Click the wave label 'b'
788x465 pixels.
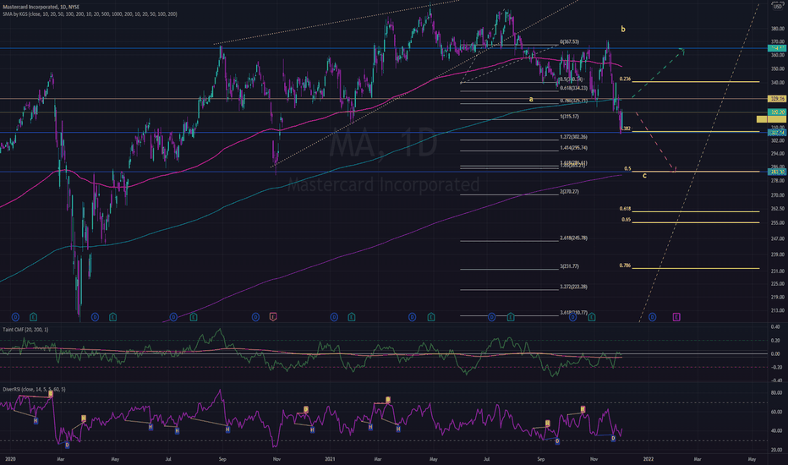click(623, 29)
